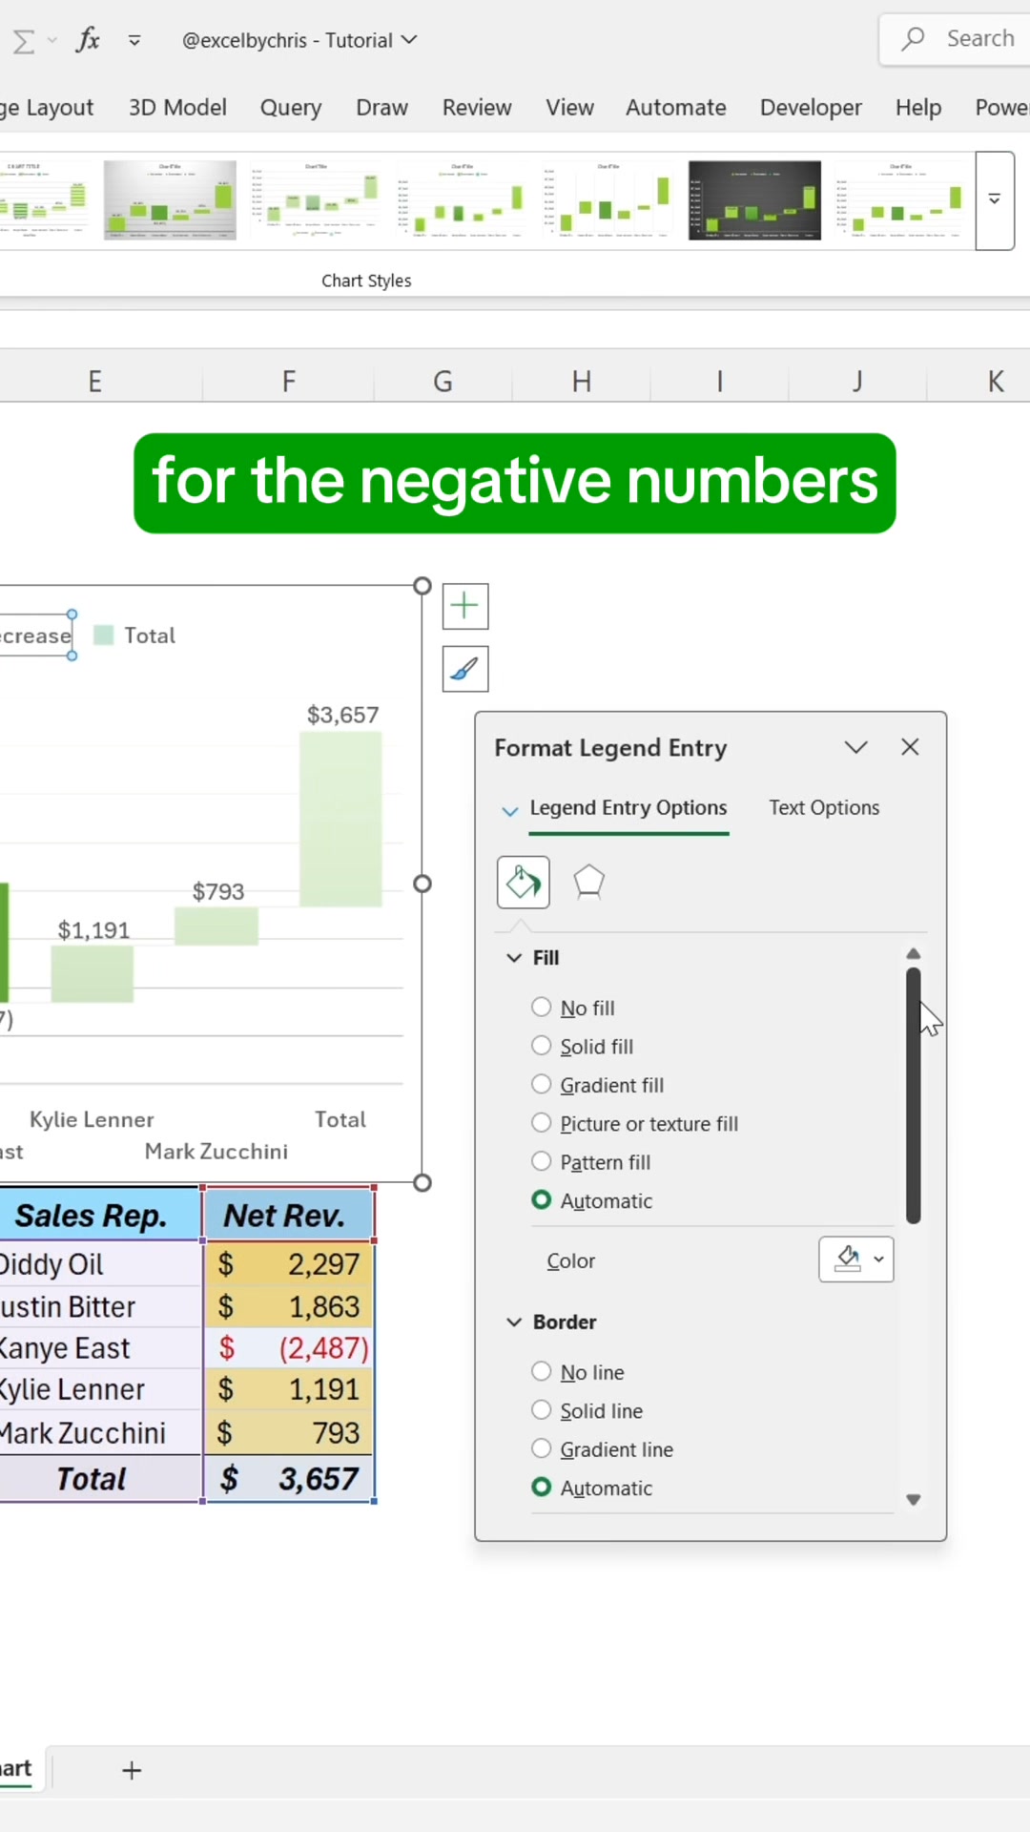This screenshot has width=1030, height=1832.
Task: Apply the gray gradient chart style thumbnail
Action: point(170,200)
